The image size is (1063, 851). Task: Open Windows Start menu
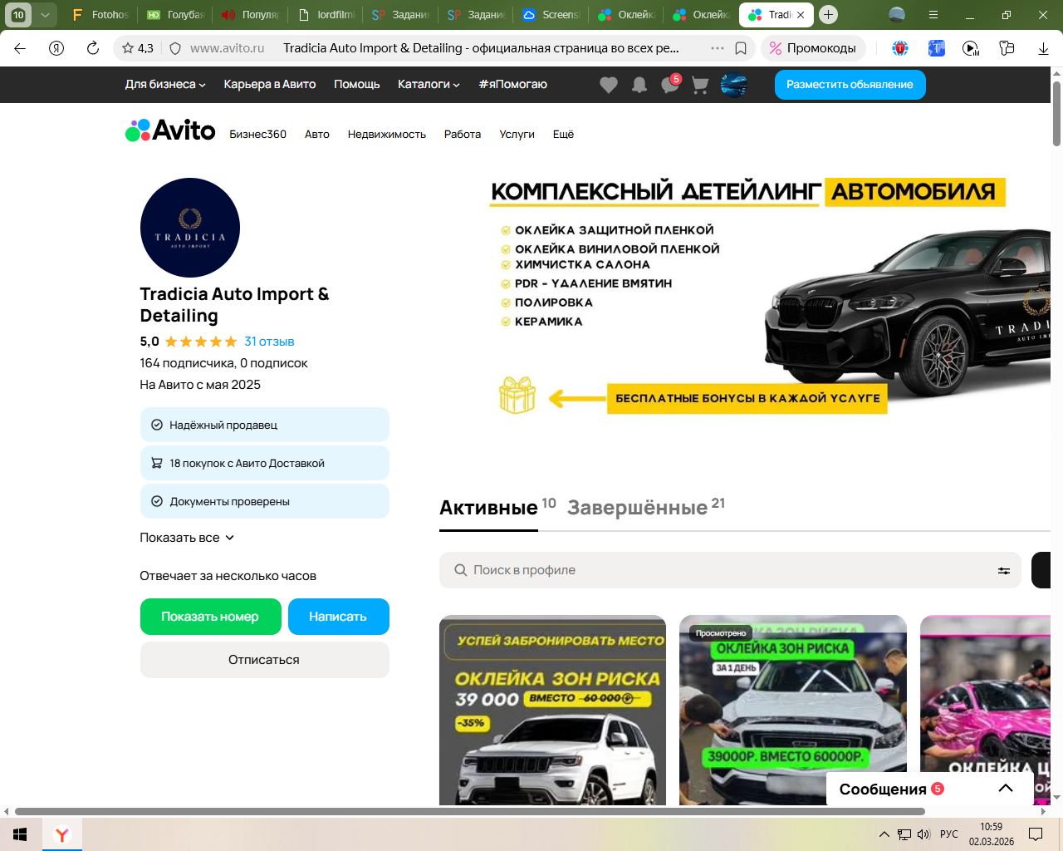(20, 834)
